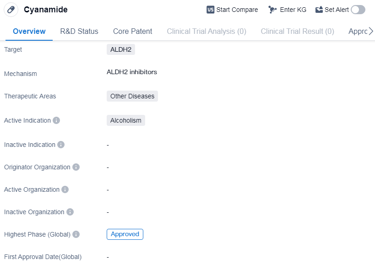Click info icon next to Inactive Indication
375x270 pixels.
61,145
